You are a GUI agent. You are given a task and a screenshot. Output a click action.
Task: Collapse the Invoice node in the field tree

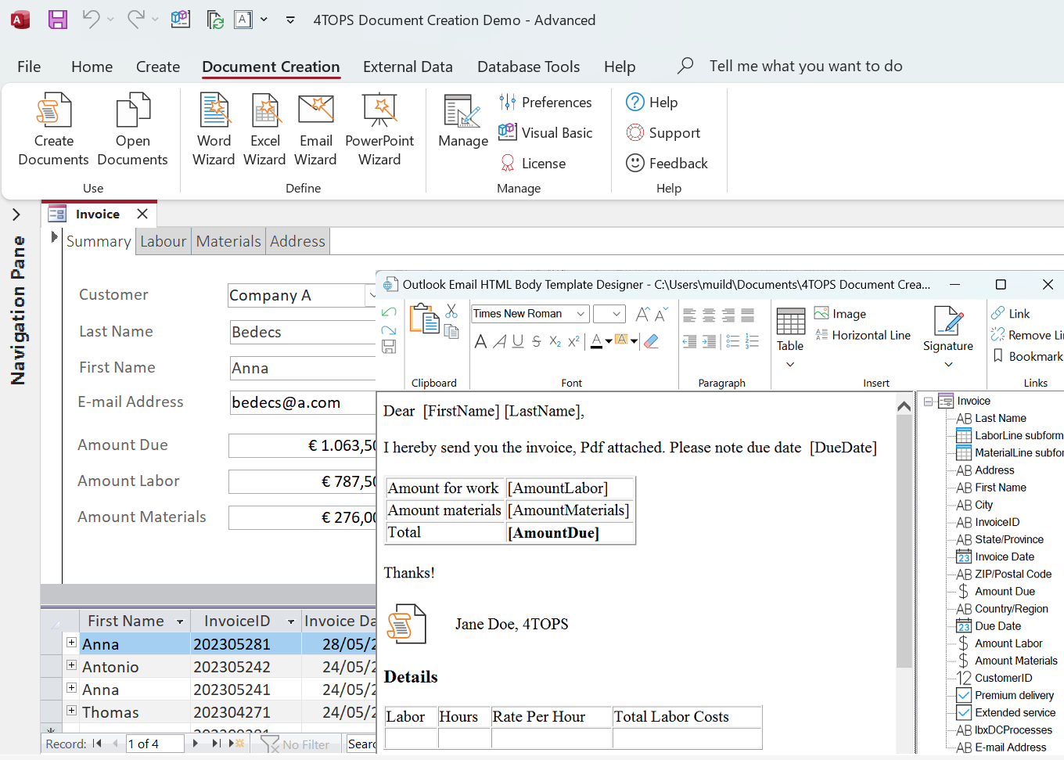[929, 402]
